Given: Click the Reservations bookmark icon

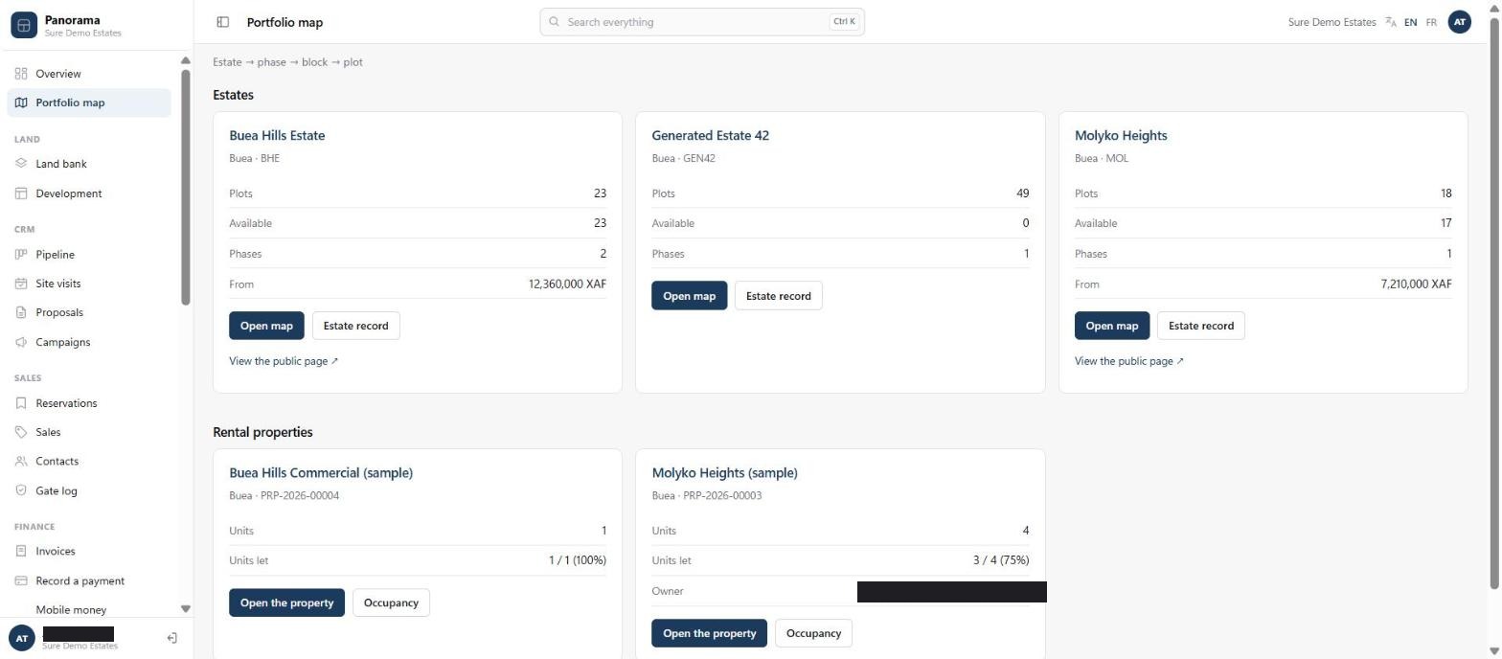Looking at the screenshot, I should point(21,403).
